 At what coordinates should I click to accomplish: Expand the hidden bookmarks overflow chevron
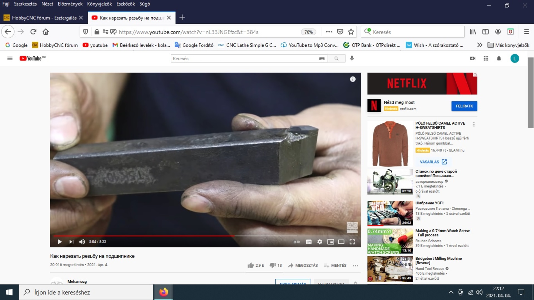click(479, 45)
